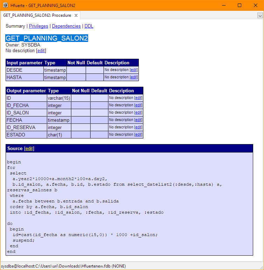Maximize the Hfuerte window
Viewport: 264px width, 270px height.
(x=240, y=5)
